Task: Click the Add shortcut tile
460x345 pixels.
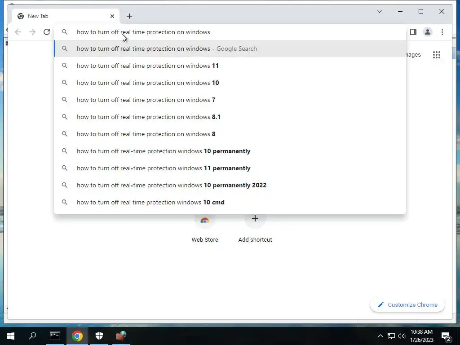Action: (x=255, y=230)
